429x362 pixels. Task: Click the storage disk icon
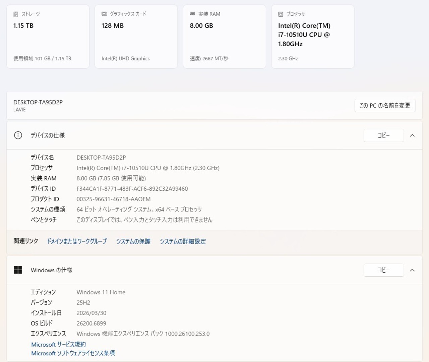[16, 14]
